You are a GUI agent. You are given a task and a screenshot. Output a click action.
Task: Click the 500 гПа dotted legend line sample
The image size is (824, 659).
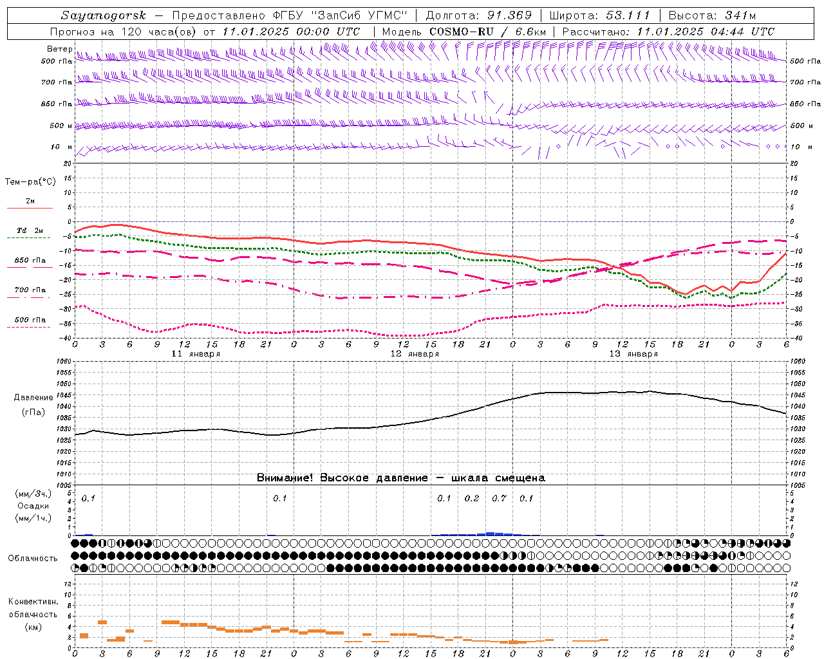(x=29, y=328)
